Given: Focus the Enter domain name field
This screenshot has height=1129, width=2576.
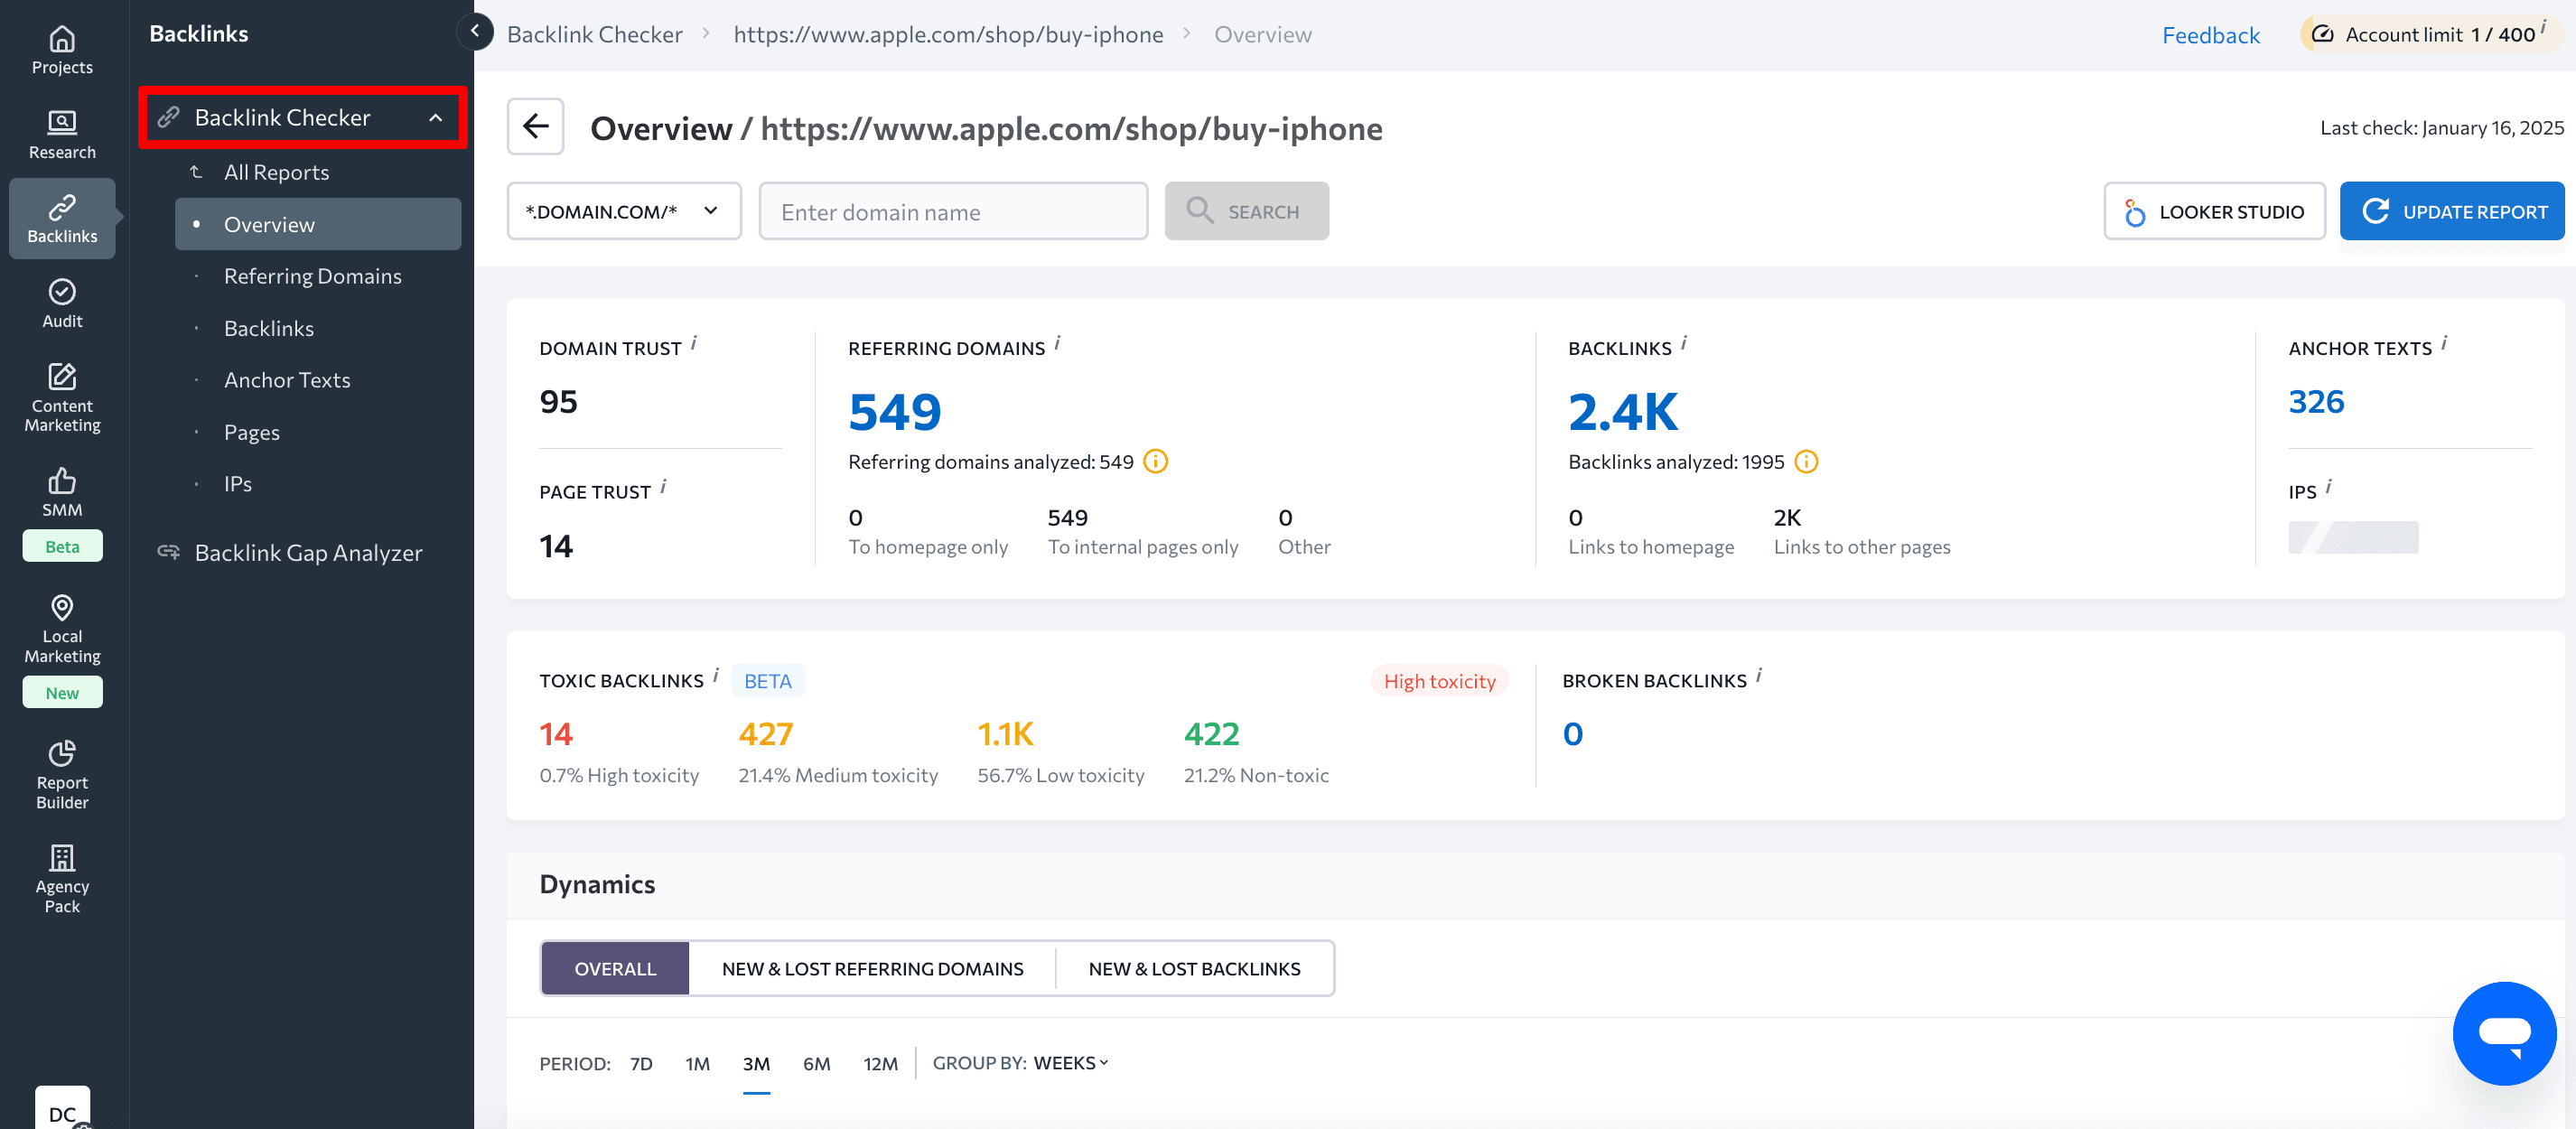Looking at the screenshot, I should (953, 211).
